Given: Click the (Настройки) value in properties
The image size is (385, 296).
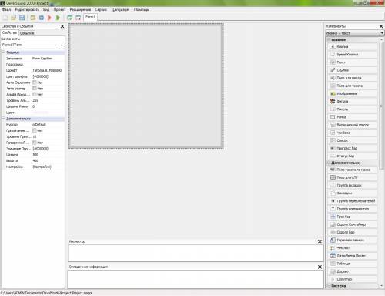Looking at the screenshot, I should (x=42, y=166).
